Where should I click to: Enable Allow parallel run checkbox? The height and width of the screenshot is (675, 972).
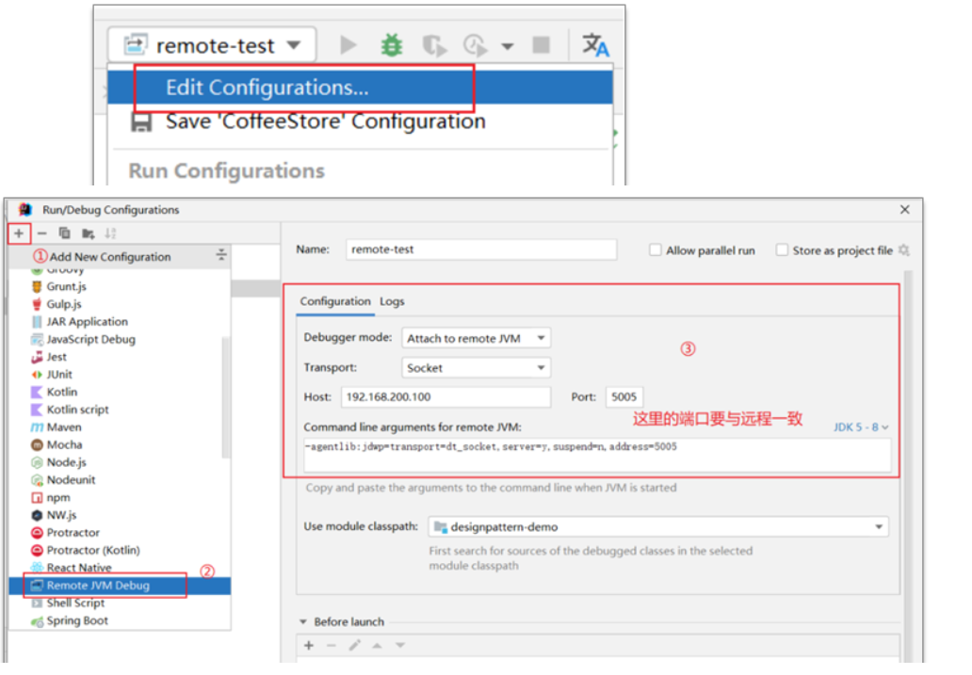click(x=655, y=249)
